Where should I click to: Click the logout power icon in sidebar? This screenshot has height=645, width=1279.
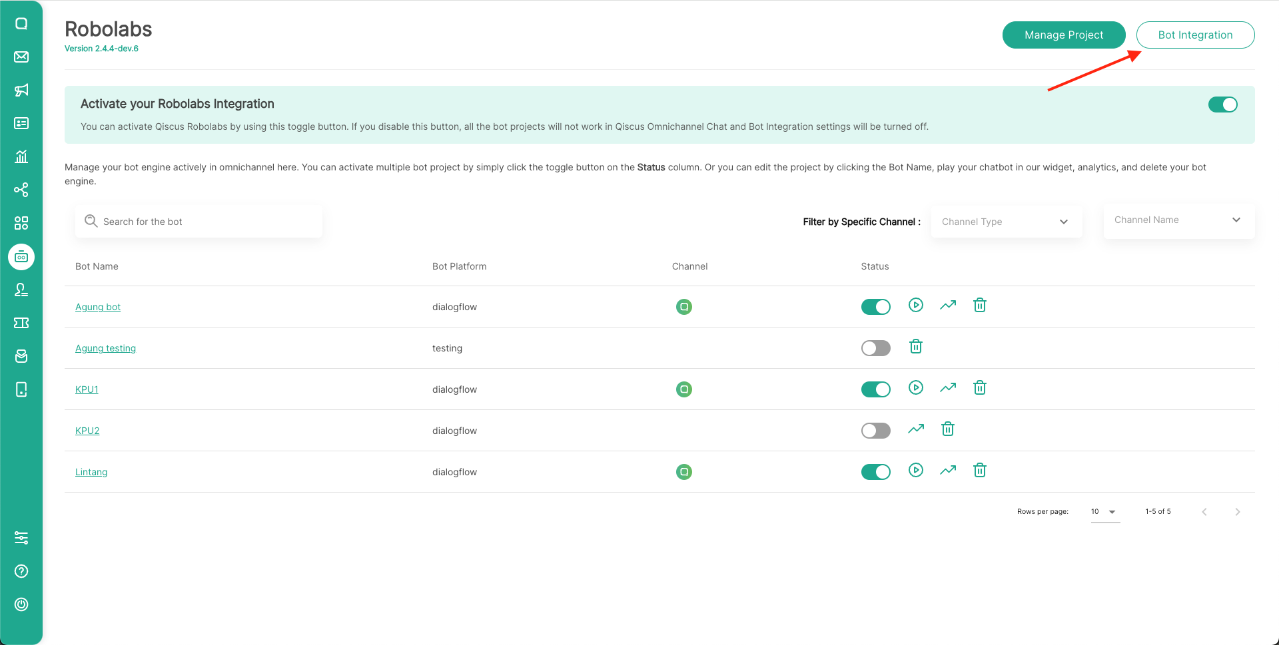[21, 604]
